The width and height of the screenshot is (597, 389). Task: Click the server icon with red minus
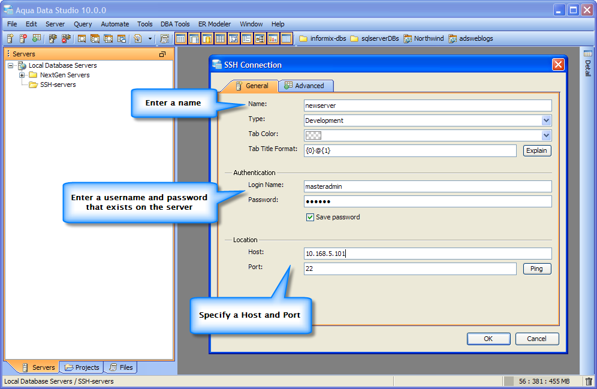point(23,38)
